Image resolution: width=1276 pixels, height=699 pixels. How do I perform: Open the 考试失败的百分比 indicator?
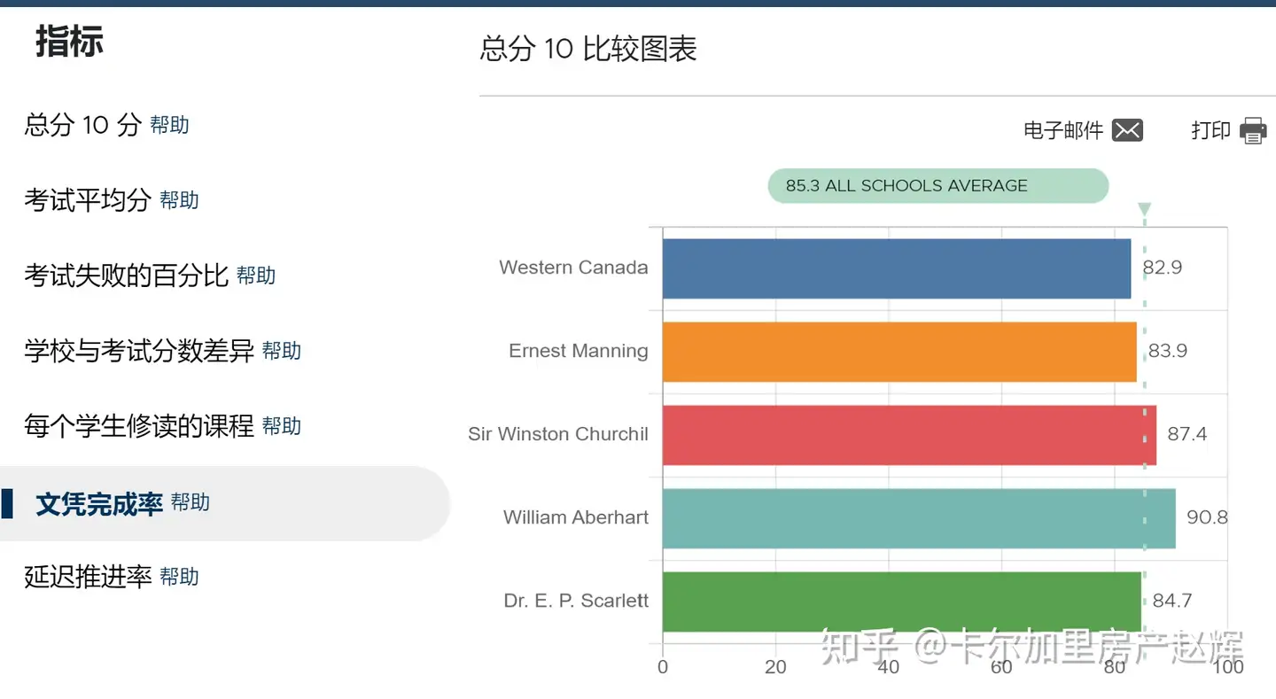(x=126, y=276)
